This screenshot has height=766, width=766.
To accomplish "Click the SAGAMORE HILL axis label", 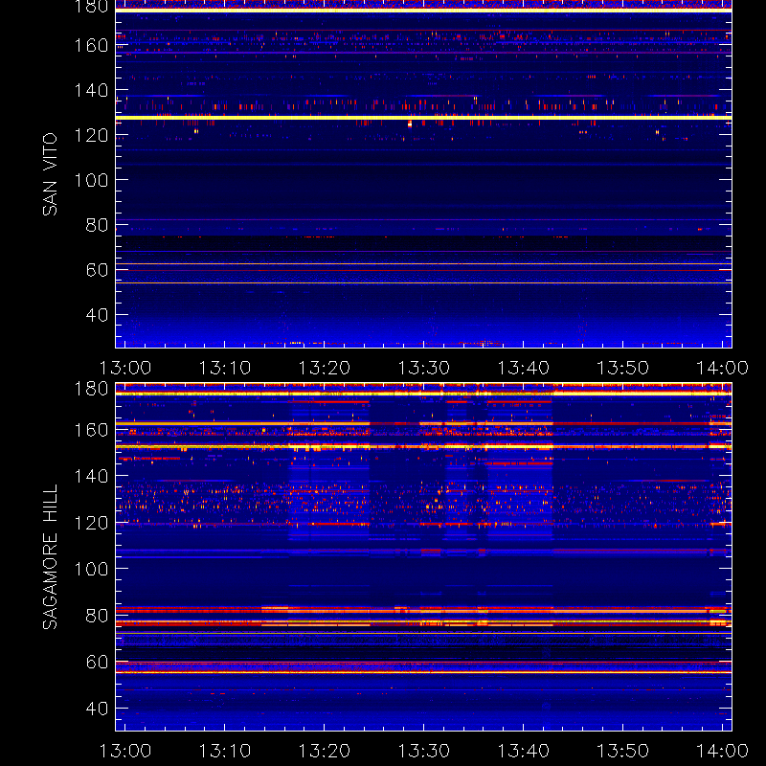I will [x=50, y=557].
